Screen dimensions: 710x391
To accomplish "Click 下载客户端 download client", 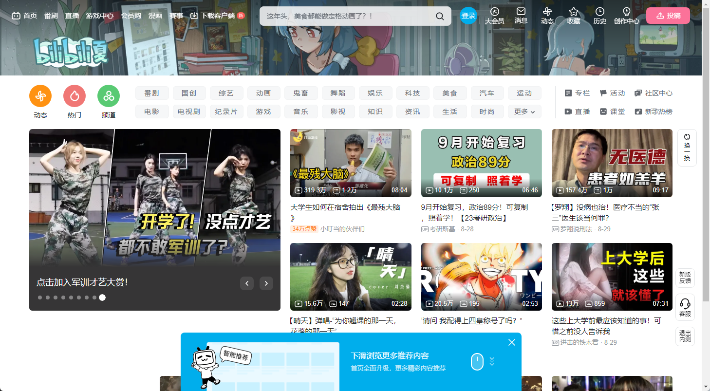I will click(x=217, y=16).
